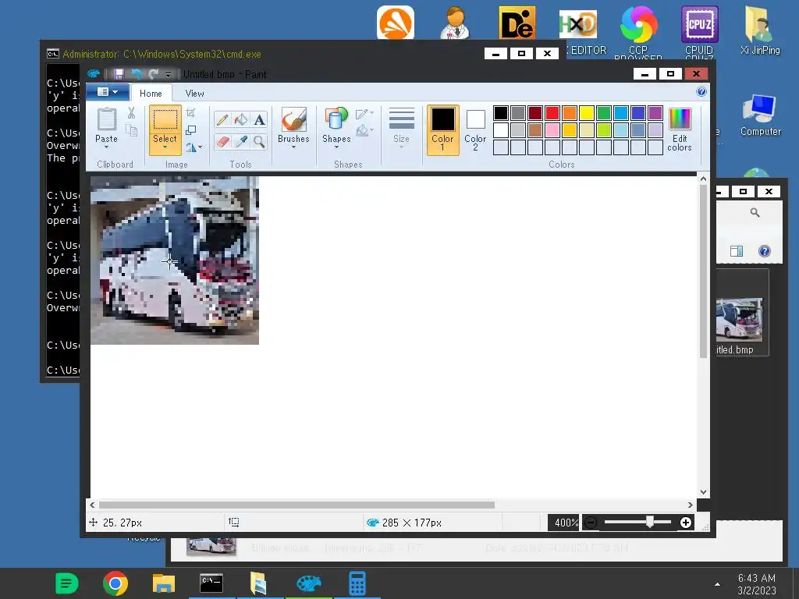Pick the green color swatch
The image size is (799, 599).
click(x=604, y=112)
